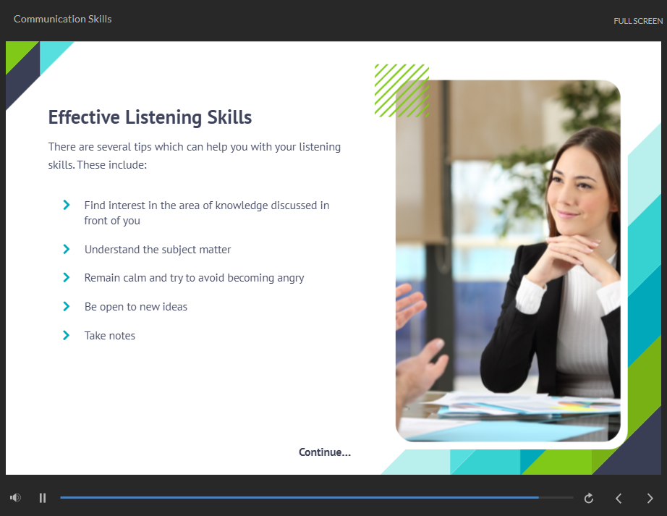Click 'Be open to new ideas' bullet
Viewport: 667px width, 516px height.
click(136, 307)
